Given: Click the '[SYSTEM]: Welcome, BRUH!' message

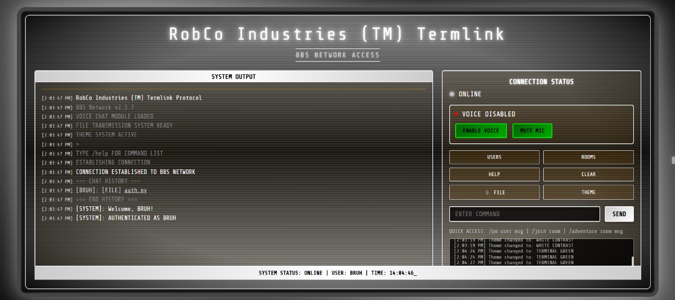Looking at the screenshot, I should point(114,209).
